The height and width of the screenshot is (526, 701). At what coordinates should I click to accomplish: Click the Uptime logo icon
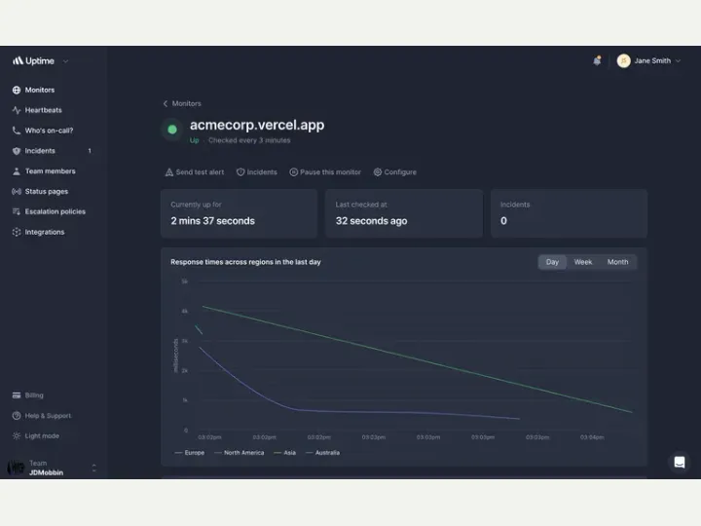click(x=18, y=60)
